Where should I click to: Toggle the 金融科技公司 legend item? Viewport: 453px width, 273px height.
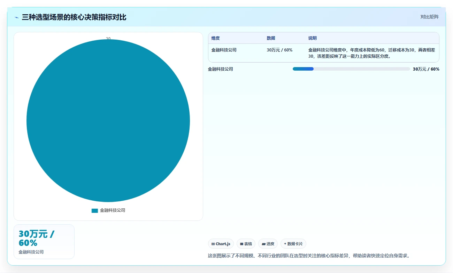click(x=108, y=210)
